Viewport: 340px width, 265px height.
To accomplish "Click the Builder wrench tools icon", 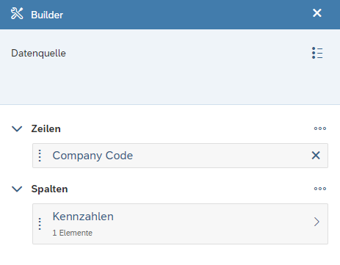I will 17,13.
